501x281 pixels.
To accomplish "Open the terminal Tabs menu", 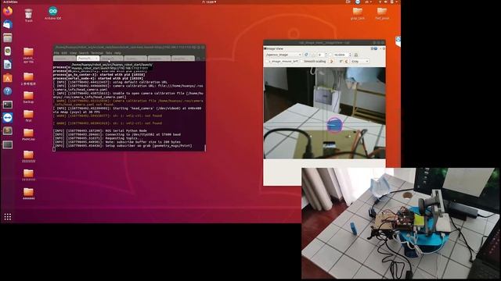I will 109,53.
